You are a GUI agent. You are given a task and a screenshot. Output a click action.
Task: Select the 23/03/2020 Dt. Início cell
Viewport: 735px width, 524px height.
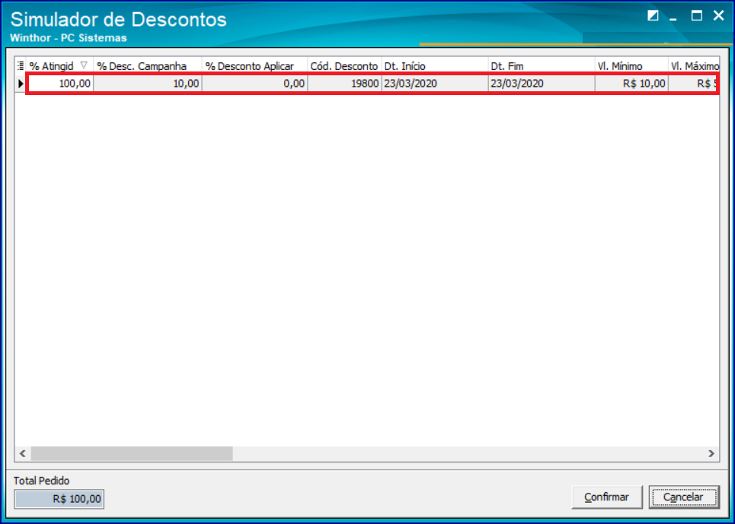click(x=435, y=84)
